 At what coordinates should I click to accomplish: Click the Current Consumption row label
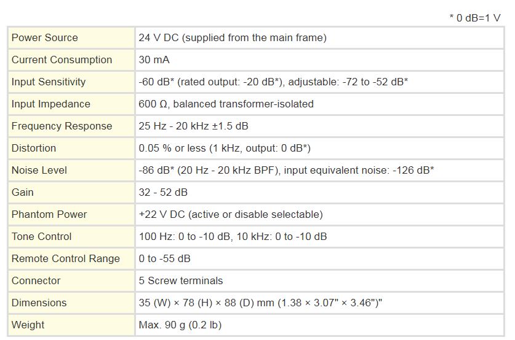(x=62, y=60)
